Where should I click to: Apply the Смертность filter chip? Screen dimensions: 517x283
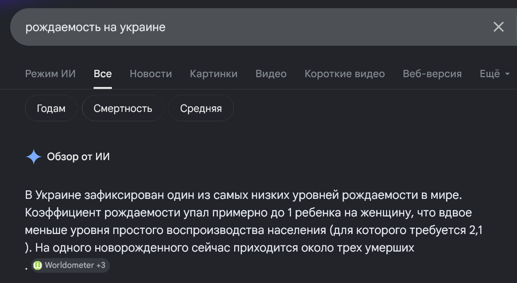click(x=123, y=108)
